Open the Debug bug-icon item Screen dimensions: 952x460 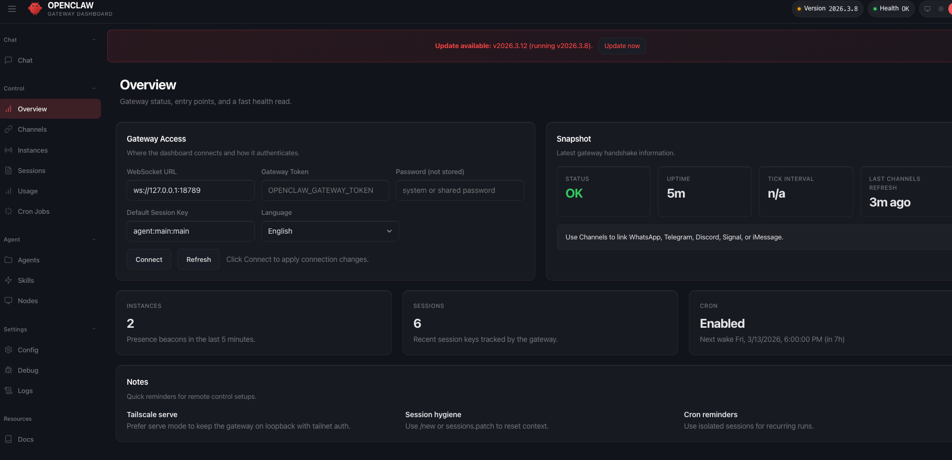click(51, 370)
